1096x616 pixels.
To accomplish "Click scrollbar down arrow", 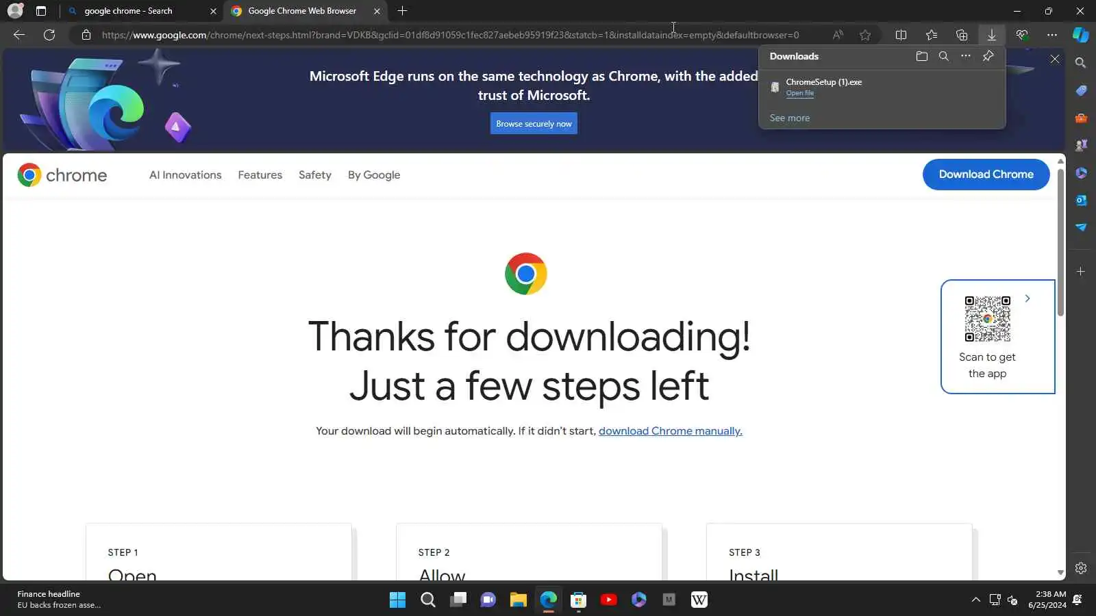I will tap(1060, 573).
